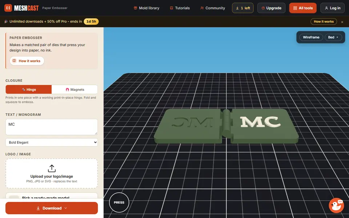The height and width of the screenshot is (218, 349).
Task: Click 'How it works' in the promo banner
Action: coord(324,21)
